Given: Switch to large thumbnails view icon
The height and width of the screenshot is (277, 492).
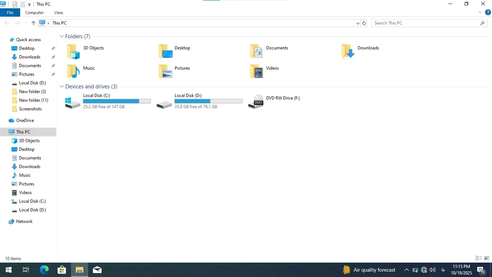Looking at the screenshot, I should tap(487, 258).
